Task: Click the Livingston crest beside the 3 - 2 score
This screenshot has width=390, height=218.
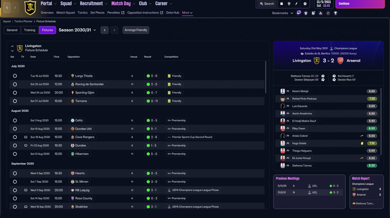Action: (317, 60)
